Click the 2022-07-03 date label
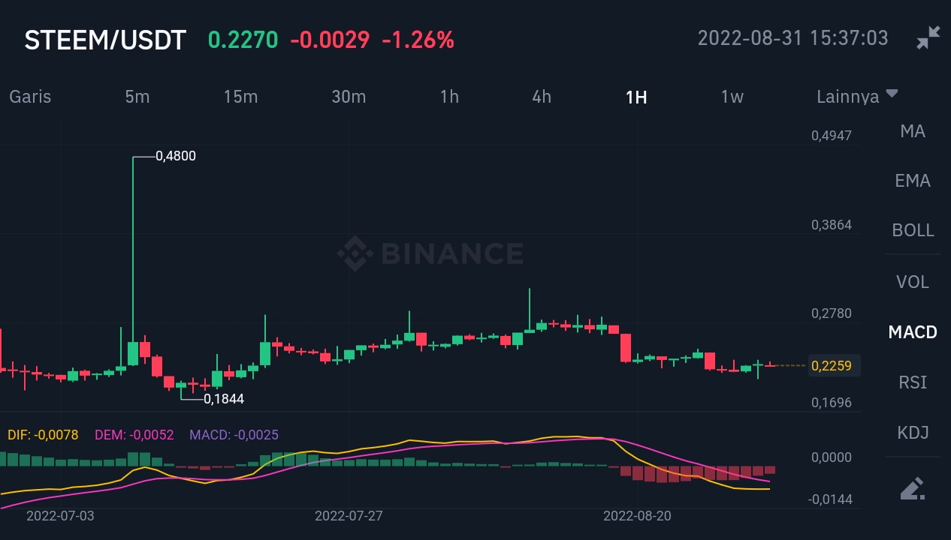The image size is (951, 540). (60, 516)
